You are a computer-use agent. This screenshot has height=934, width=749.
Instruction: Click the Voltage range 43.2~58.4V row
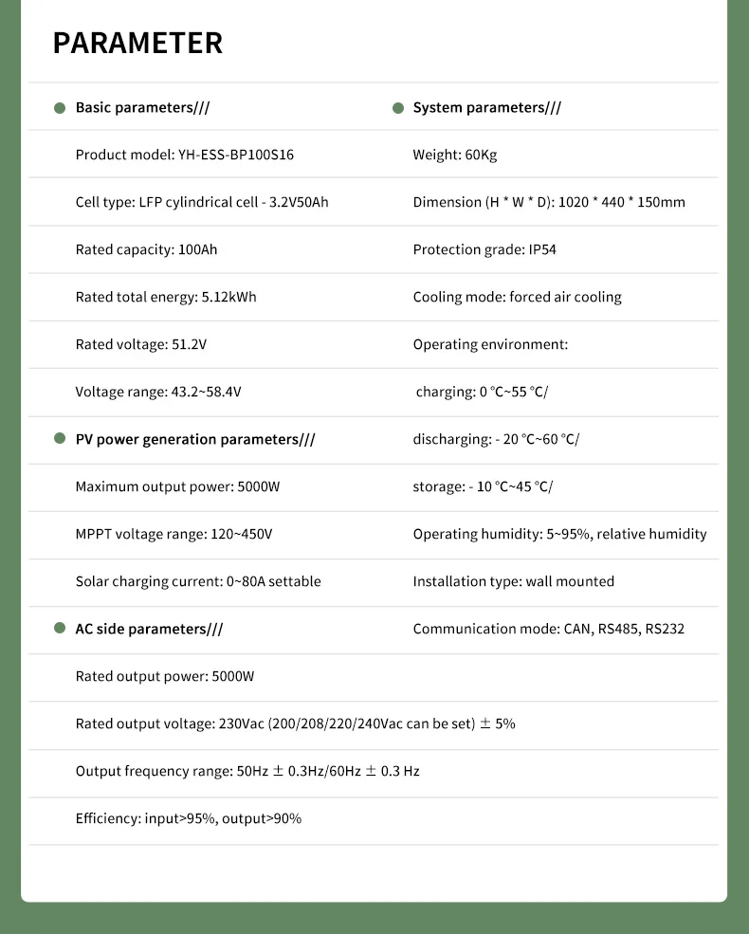tap(164, 393)
